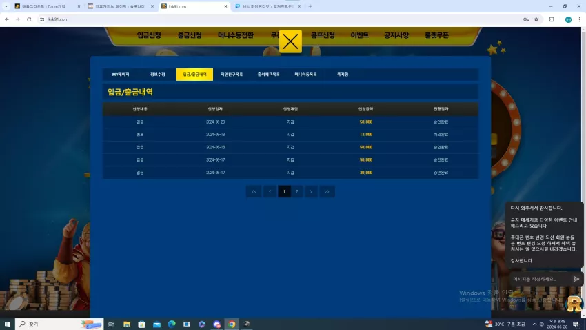Open the 콤프신청 menu item
This screenshot has width=586, height=330.
click(x=323, y=35)
